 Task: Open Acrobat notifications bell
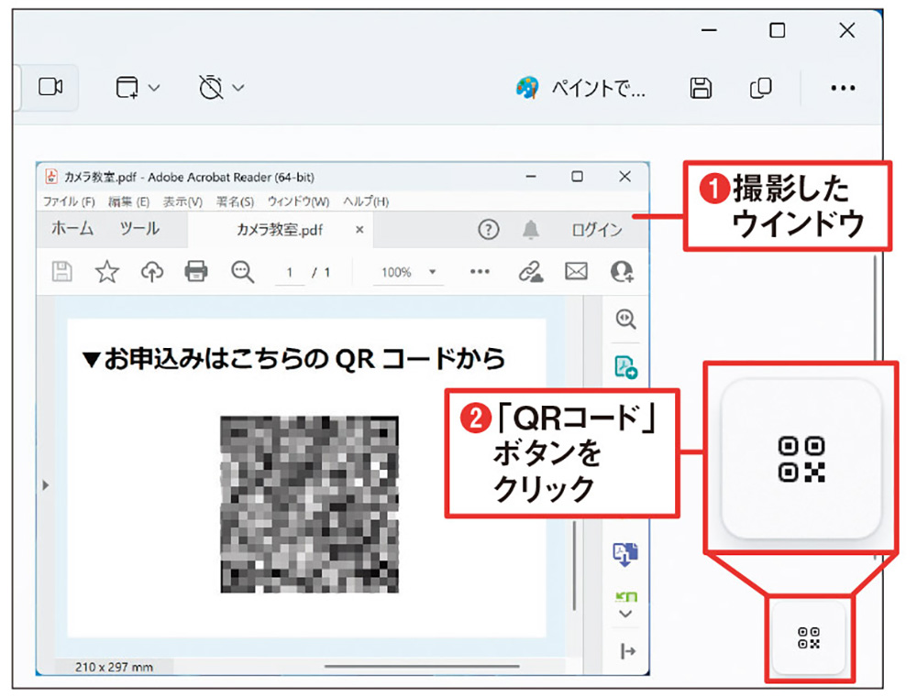(530, 230)
